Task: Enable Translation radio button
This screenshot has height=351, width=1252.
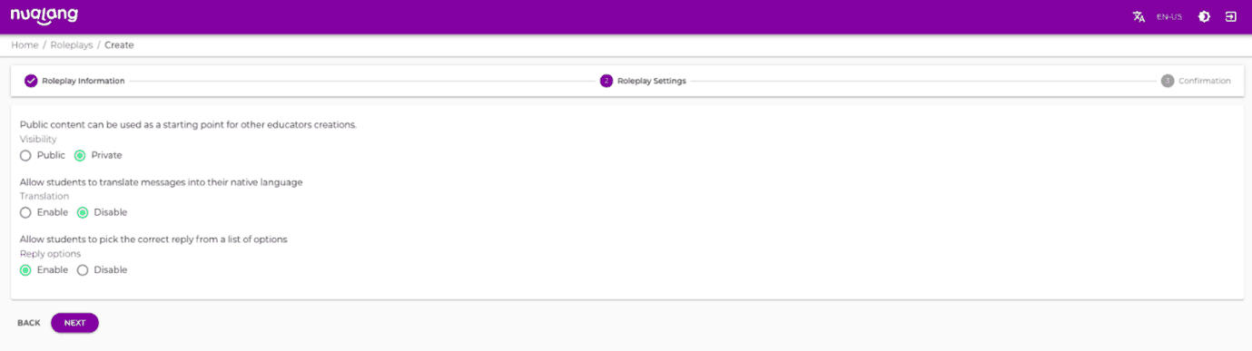Action: click(25, 212)
